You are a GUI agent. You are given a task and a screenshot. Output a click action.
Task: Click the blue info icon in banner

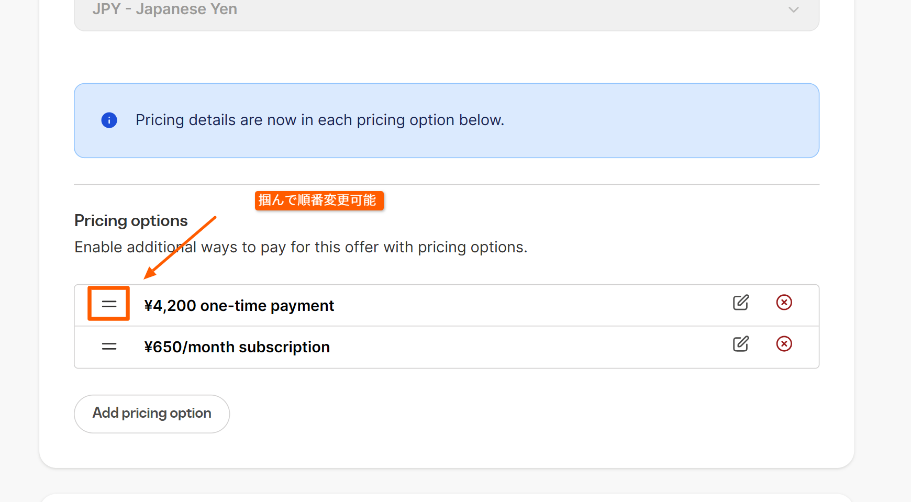tap(109, 120)
